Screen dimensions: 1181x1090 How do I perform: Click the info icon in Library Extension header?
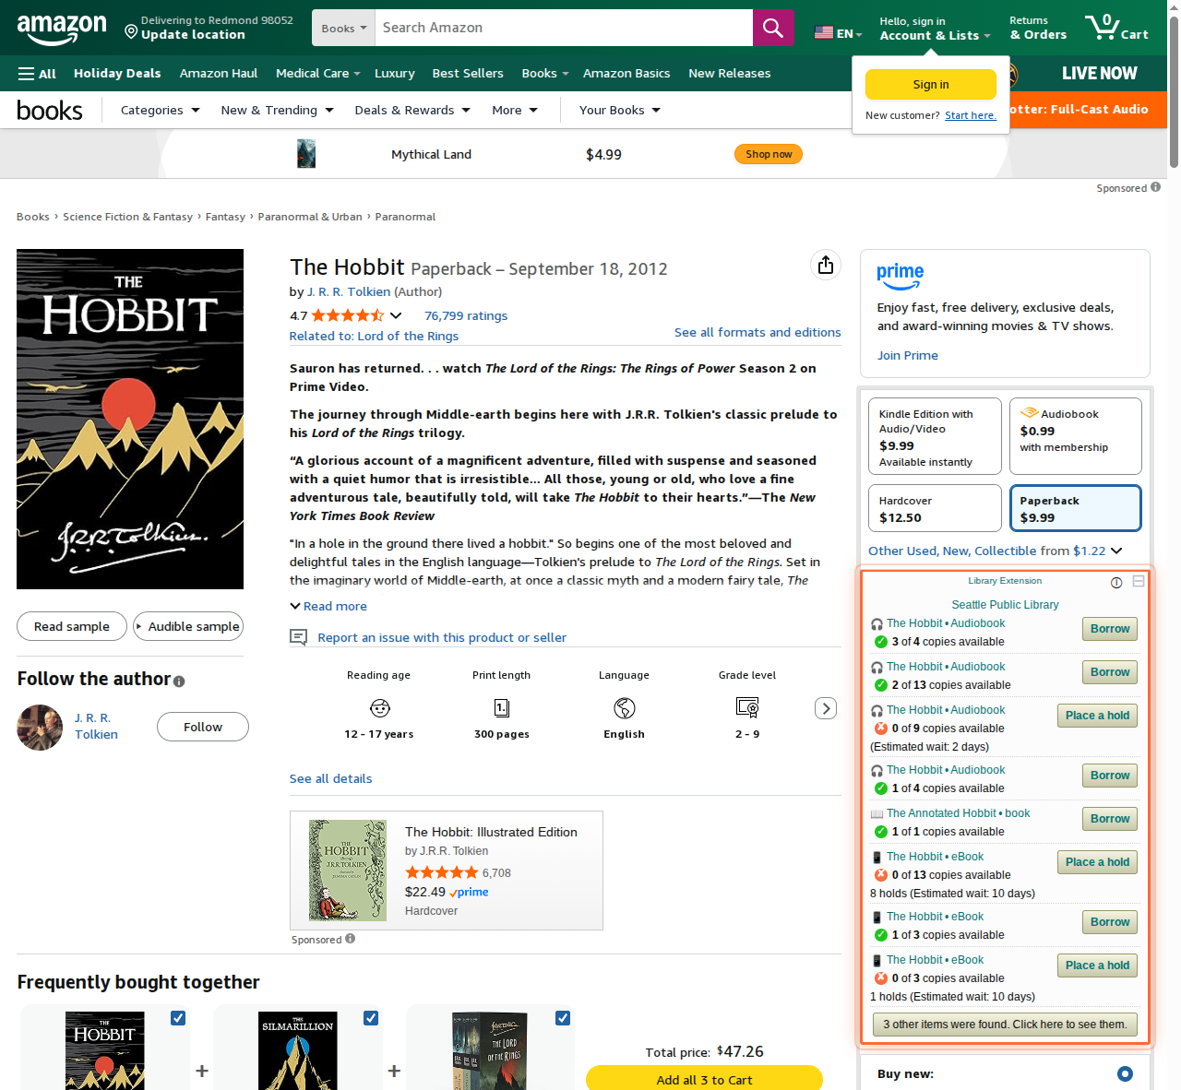[1116, 582]
